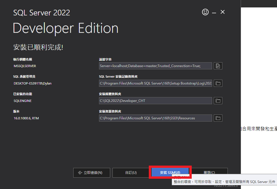Click the instance name MSSQLSERVER
This screenshot has width=277, height=189.
pos(25,66)
